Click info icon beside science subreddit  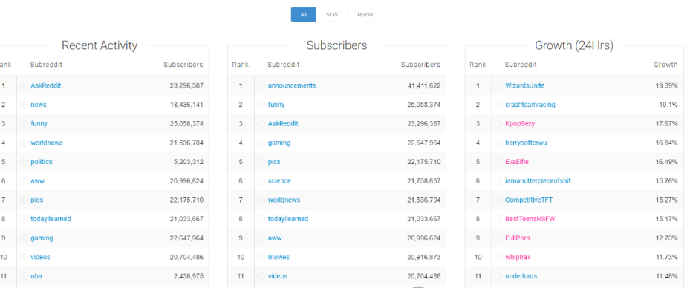(261, 180)
